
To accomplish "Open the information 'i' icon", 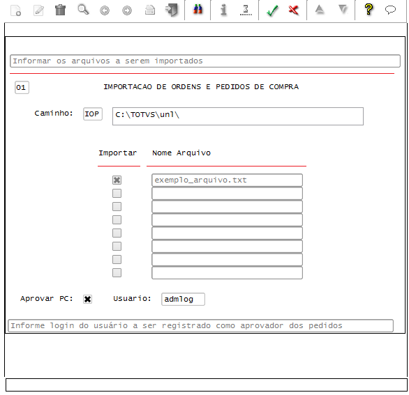I will (223, 10).
